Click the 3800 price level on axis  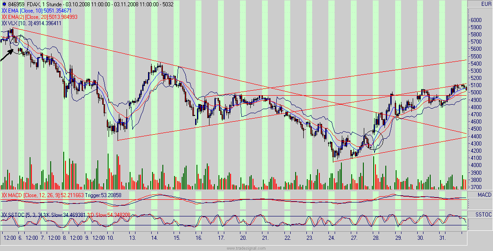click(477, 180)
